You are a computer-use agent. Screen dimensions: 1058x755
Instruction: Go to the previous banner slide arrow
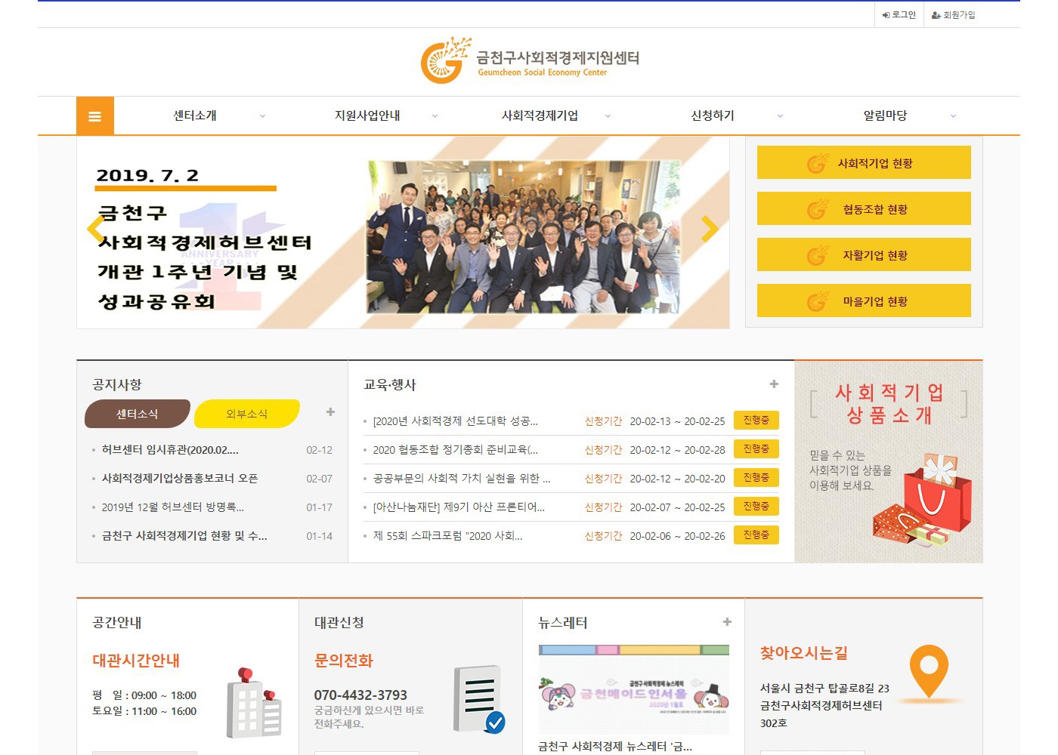(x=95, y=229)
